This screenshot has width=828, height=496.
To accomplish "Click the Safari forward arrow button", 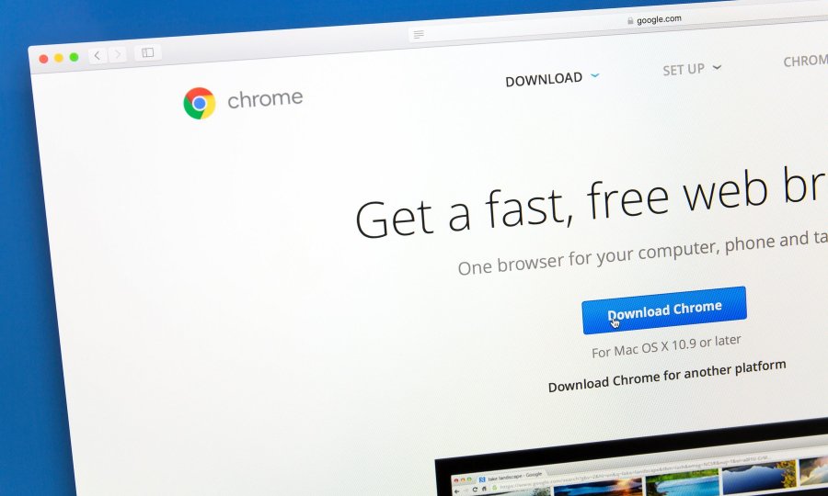I will click(118, 54).
